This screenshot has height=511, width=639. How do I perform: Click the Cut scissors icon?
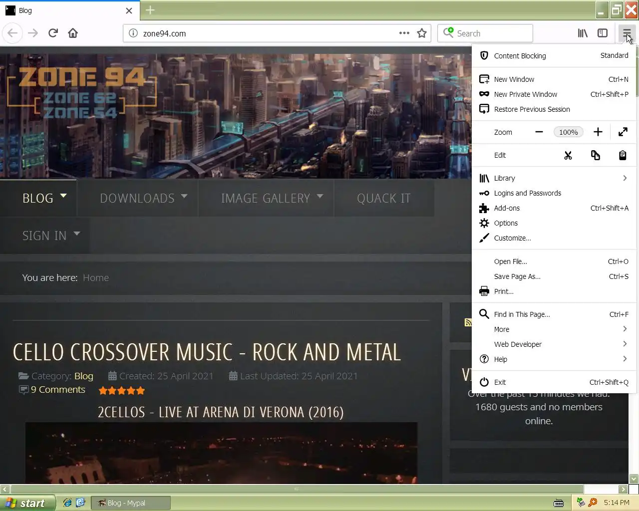(568, 156)
